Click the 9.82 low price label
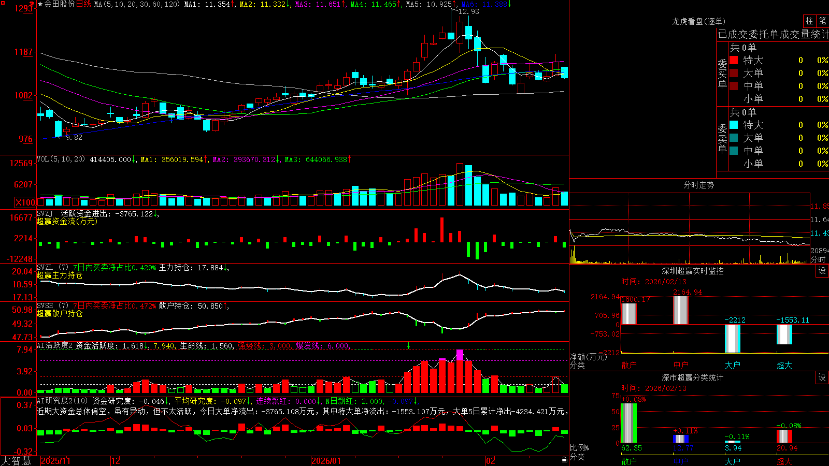829x466 pixels. pyautogui.click(x=74, y=137)
